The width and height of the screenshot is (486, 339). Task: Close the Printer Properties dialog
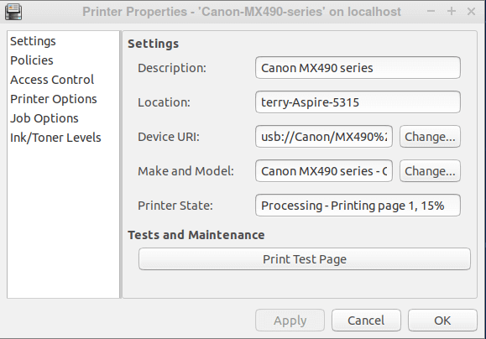pos(471,12)
